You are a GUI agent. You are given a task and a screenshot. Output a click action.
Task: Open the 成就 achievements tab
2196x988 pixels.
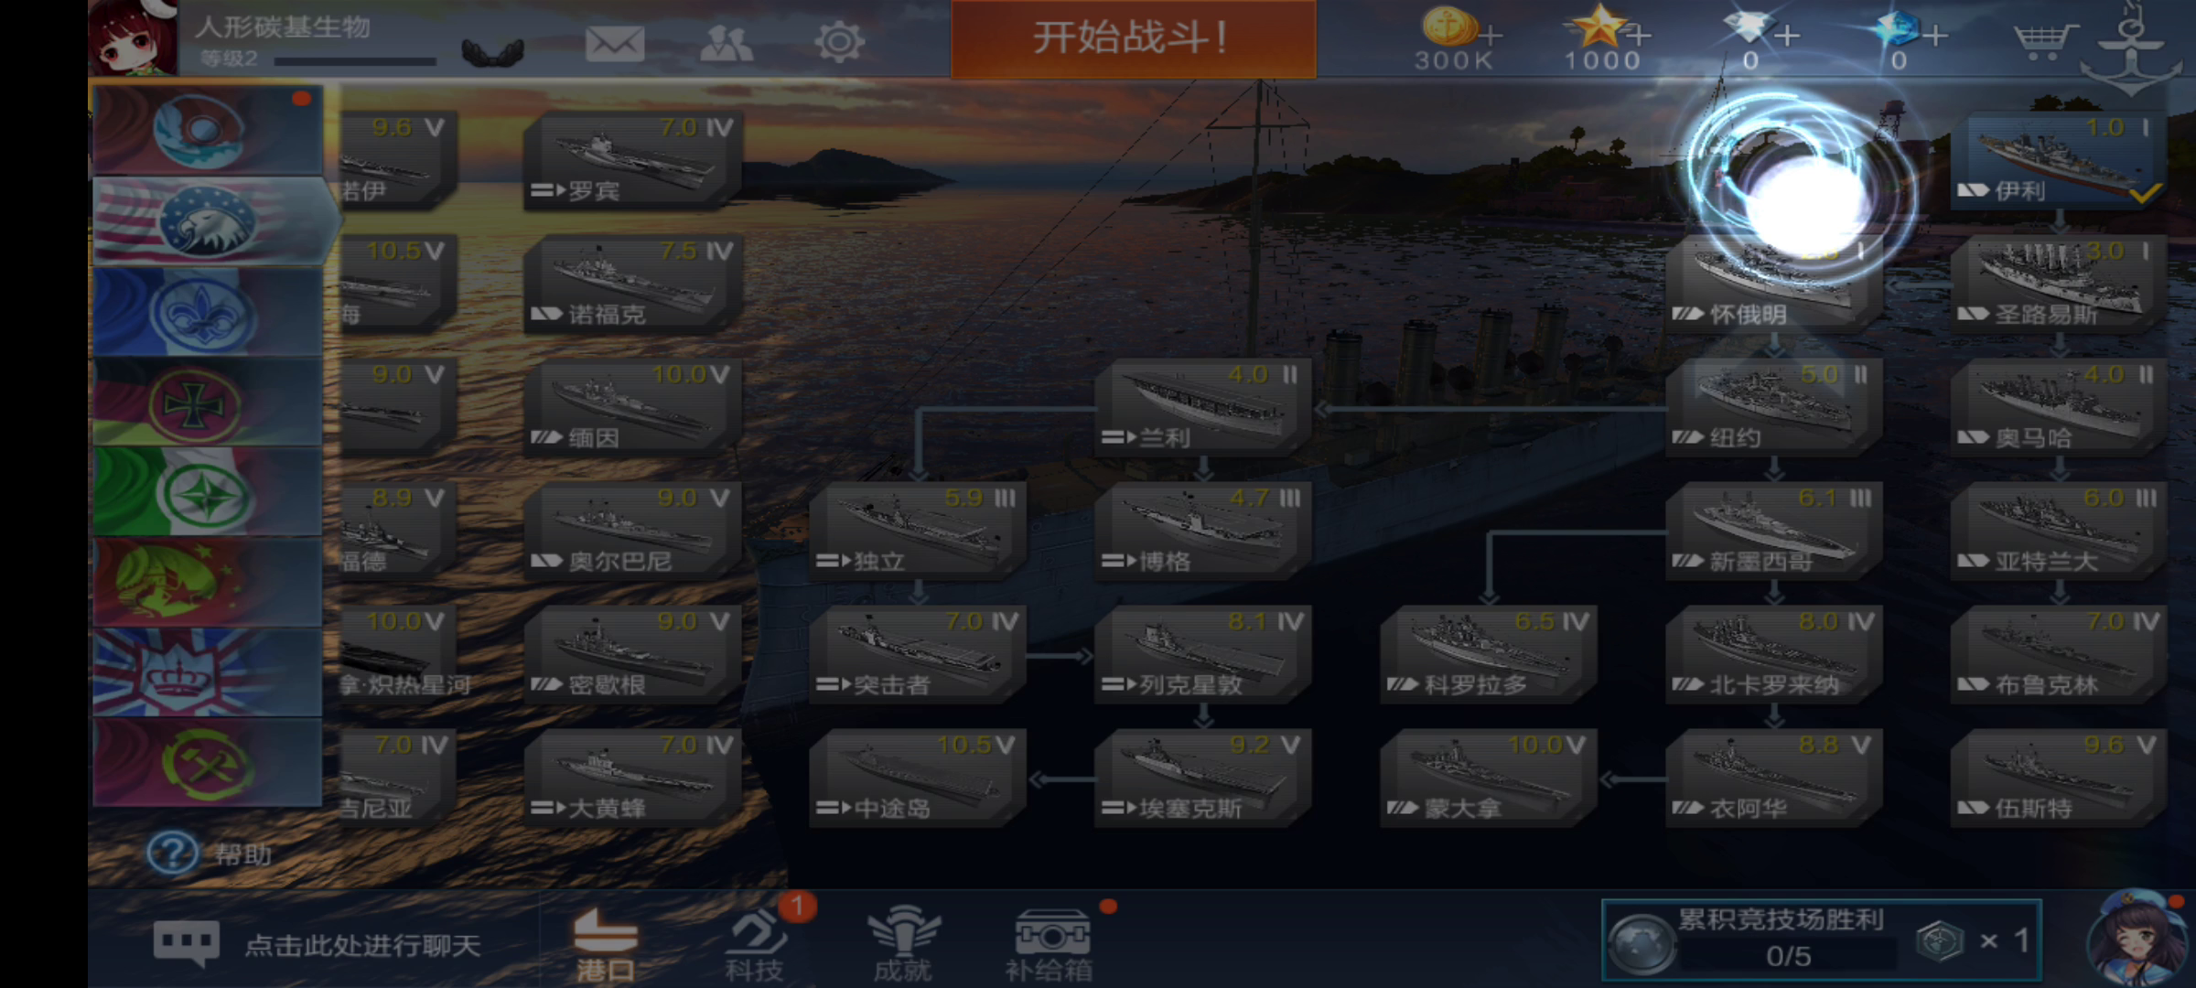click(902, 946)
